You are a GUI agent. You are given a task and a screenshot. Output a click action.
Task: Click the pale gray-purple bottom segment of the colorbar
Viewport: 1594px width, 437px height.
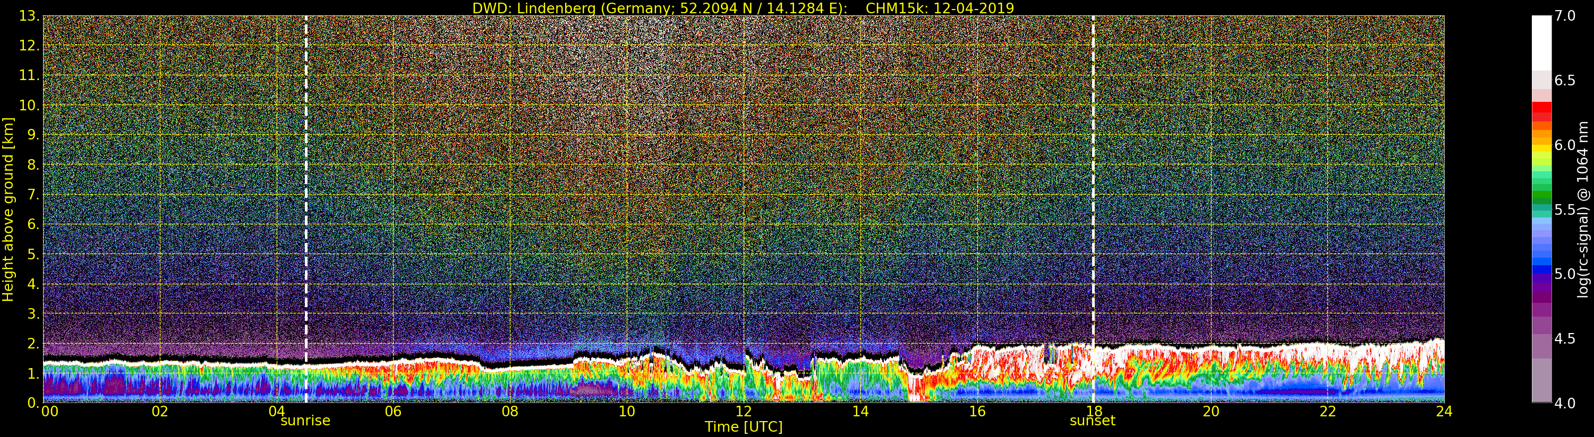pyautogui.click(x=1541, y=381)
